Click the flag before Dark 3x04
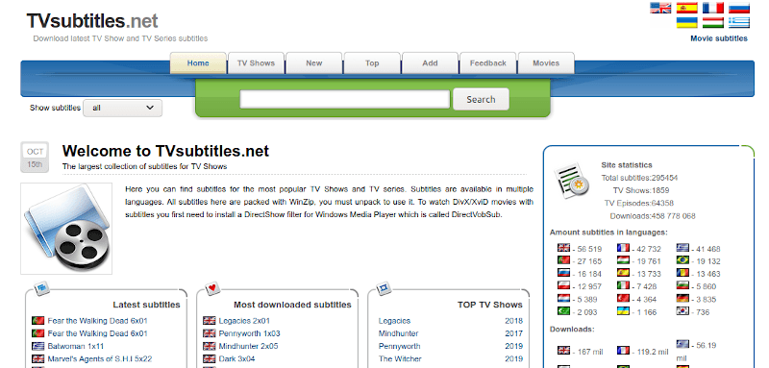The width and height of the screenshot is (769, 368). 209,358
